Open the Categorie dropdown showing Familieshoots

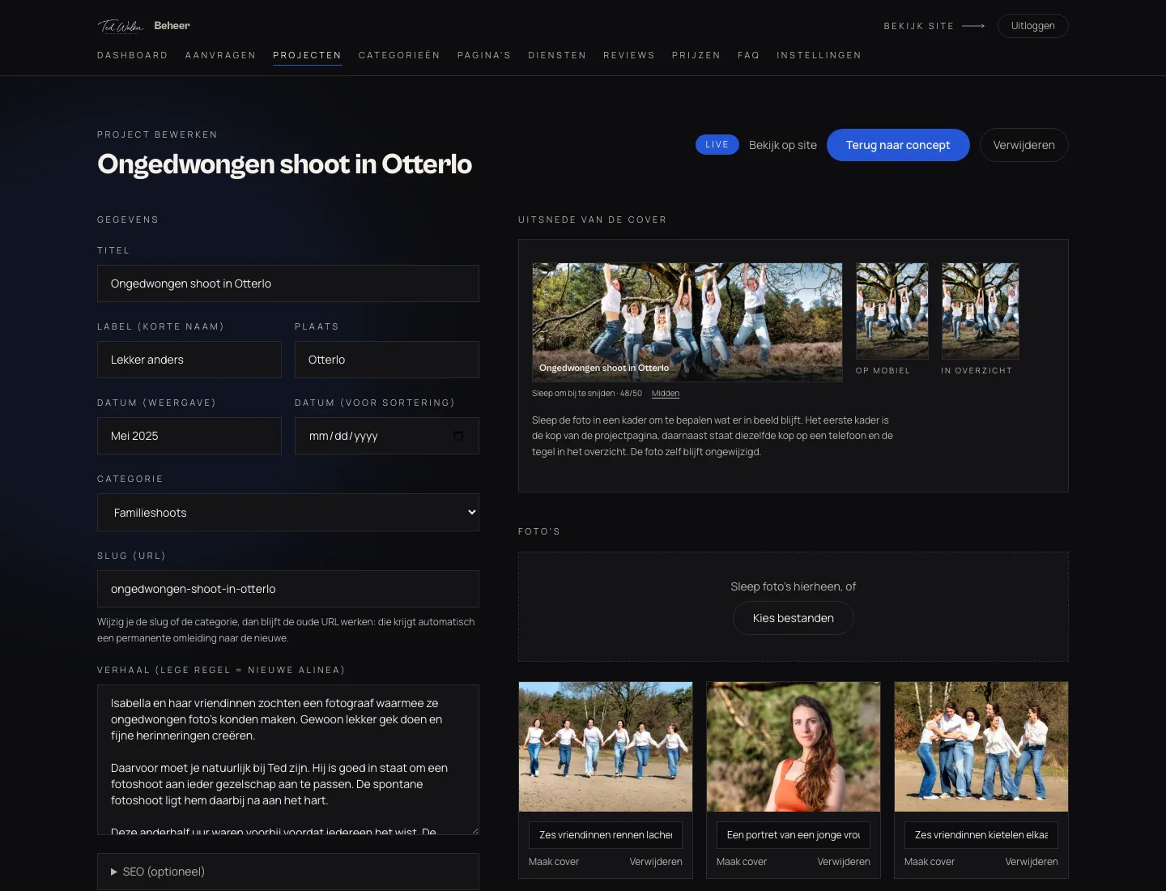pyautogui.click(x=288, y=513)
